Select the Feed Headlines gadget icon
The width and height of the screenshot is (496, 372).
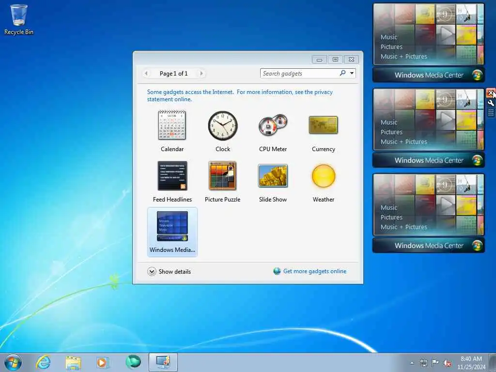[x=172, y=175]
